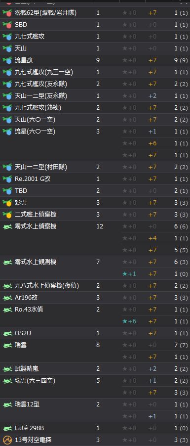The width and height of the screenshot is (190, 446).
Task: Select the 天山(六〇一空) name
Action: [35, 120]
